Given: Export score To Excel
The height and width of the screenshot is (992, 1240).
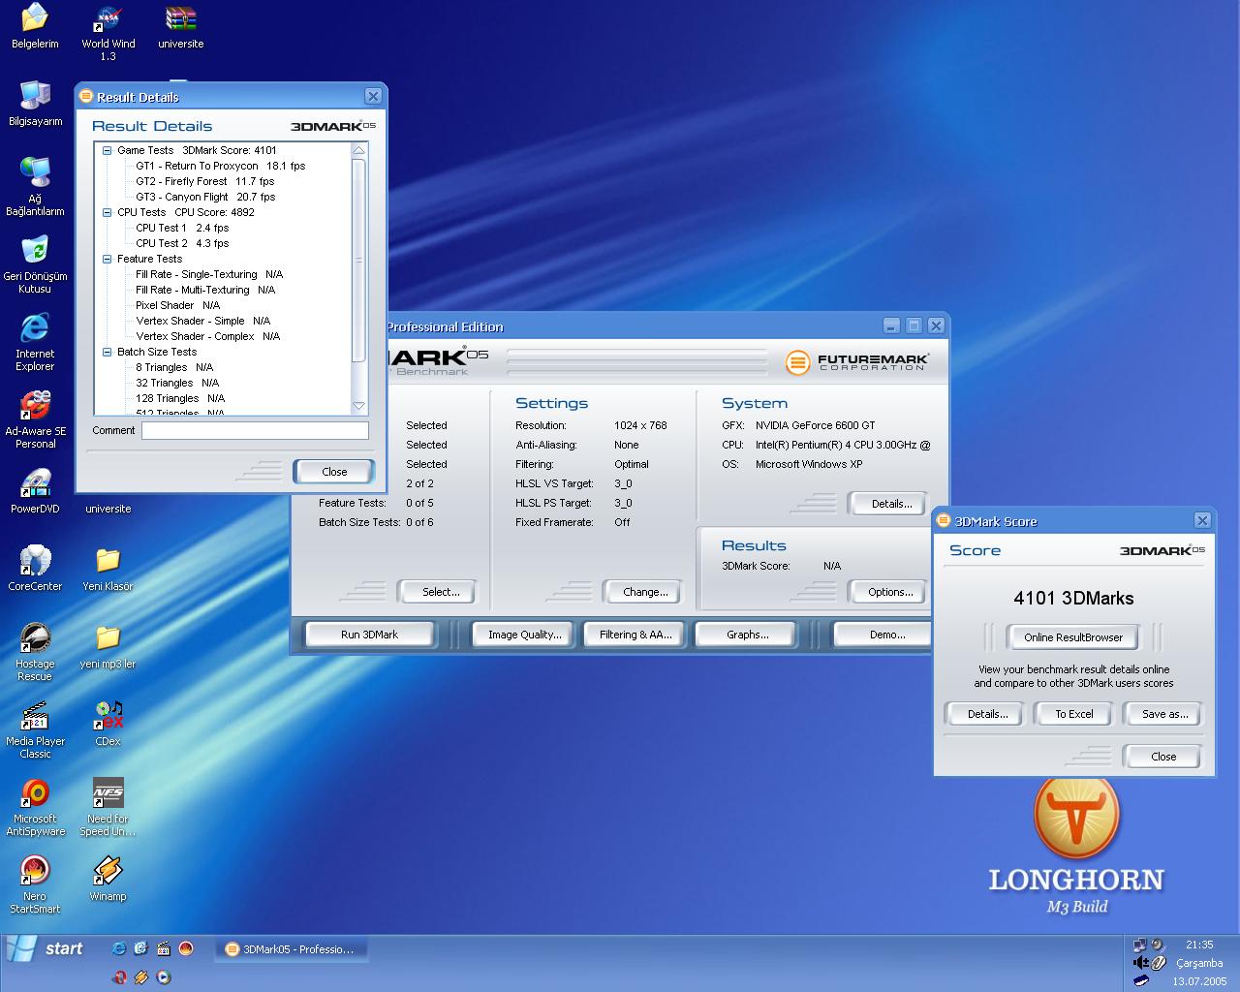Looking at the screenshot, I should tap(1073, 714).
